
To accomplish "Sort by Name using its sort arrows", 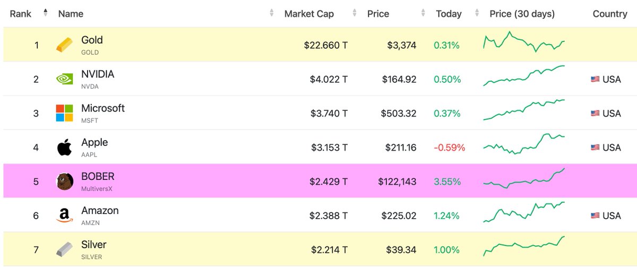I will tap(272, 13).
